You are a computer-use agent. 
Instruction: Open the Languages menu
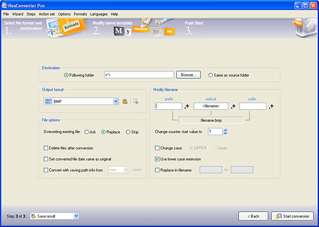point(99,14)
